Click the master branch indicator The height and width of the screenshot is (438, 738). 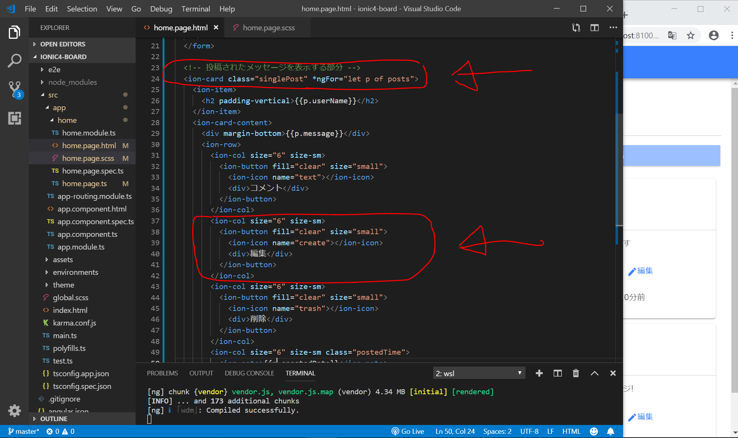23,431
